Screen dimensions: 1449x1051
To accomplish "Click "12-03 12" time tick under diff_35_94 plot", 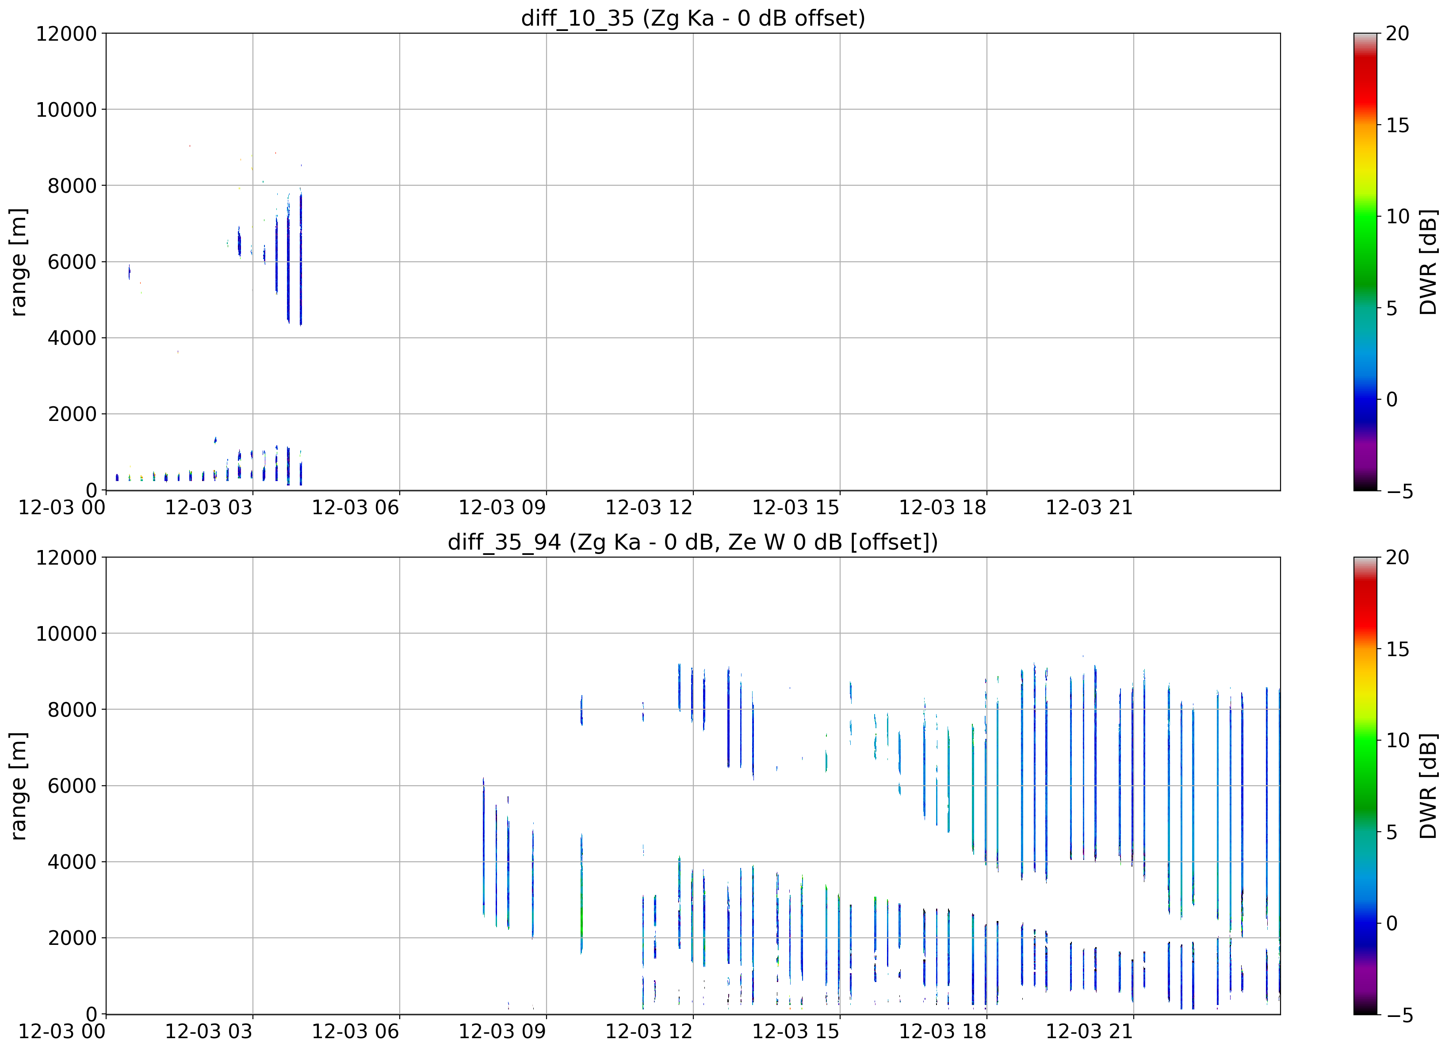I will [649, 1032].
